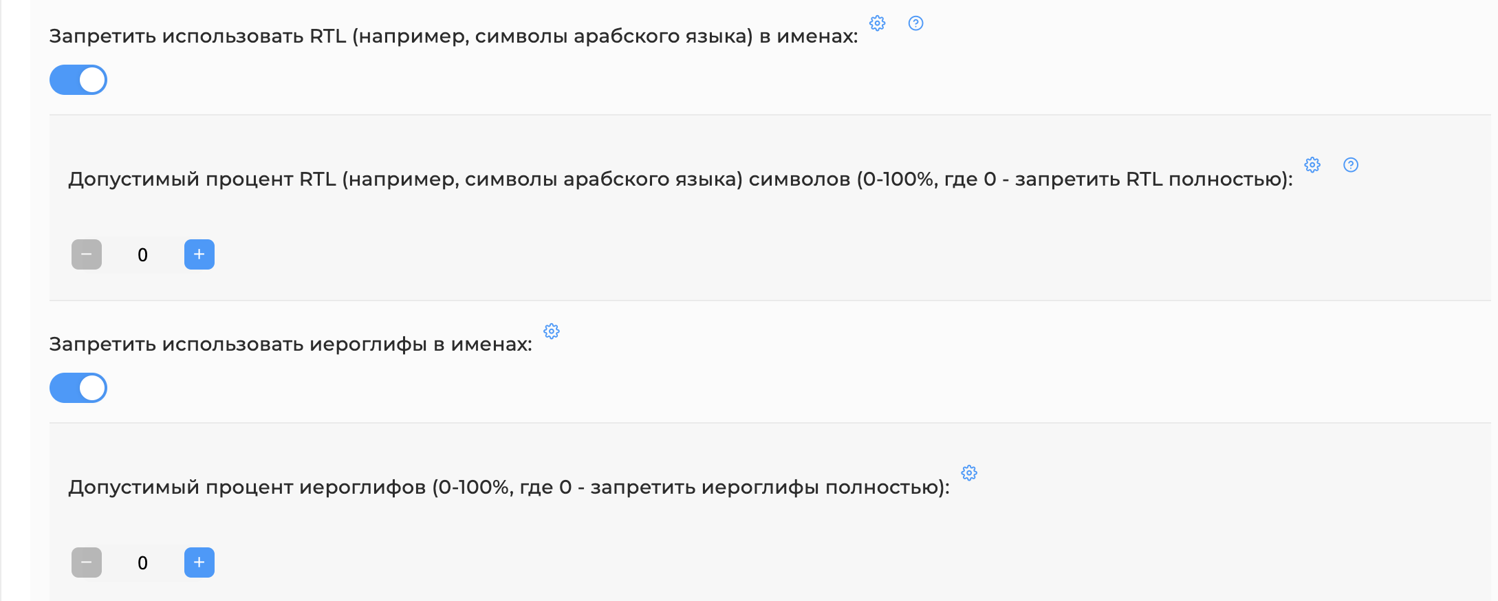Click the 'Запретить использовать иероглифы' label text
This screenshot has width=1498, height=601.
tap(290, 344)
